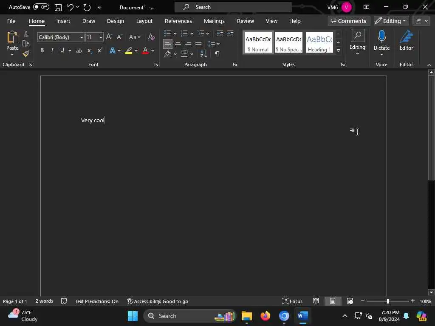The height and width of the screenshot is (326, 435).
Task: Toggle strikethrough formatting
Action: 79,51
